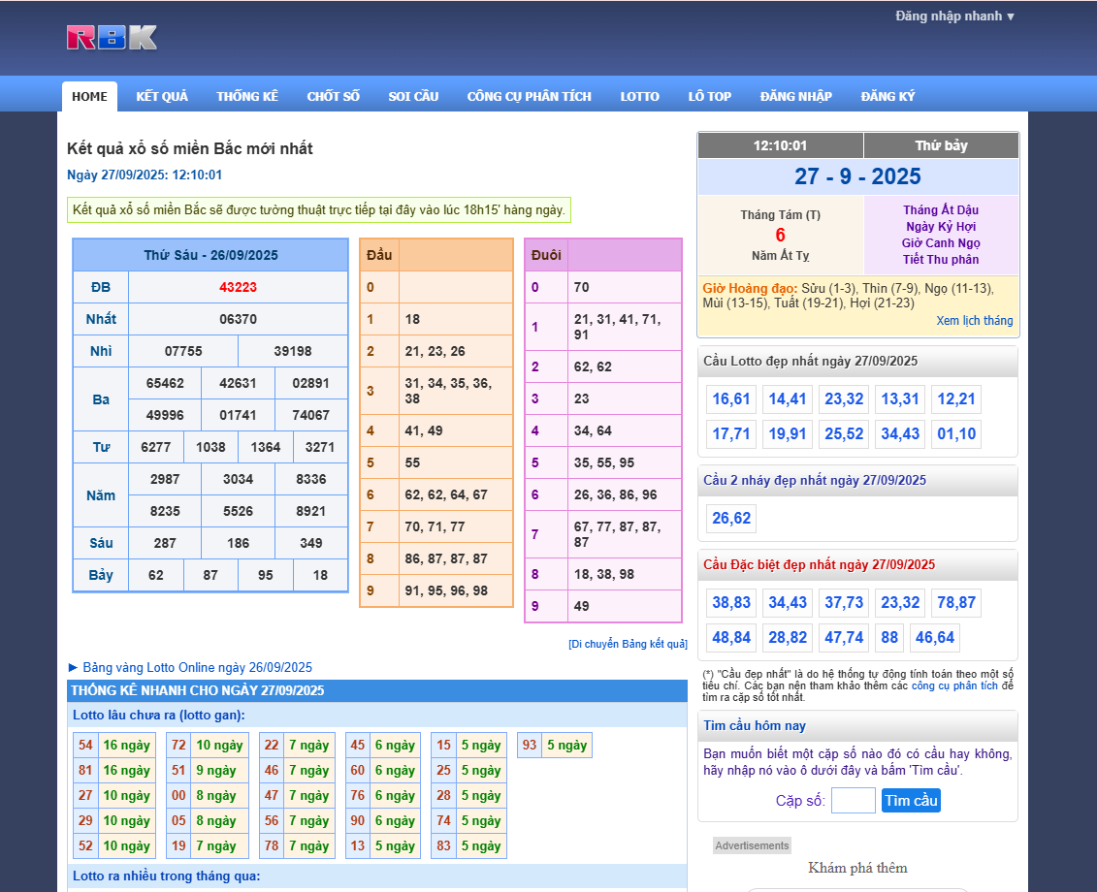Screen dimensions: 1097x892
Task: Open the Đăng nhập nhanh dropdown
Action: [x=954, y=16]
